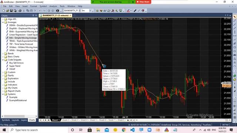
Task: Collapse the Code Snippets folder
Action: click(3, 60)
